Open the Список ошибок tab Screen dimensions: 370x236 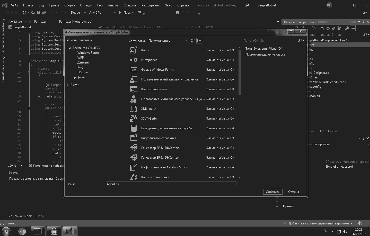(20, 216)
